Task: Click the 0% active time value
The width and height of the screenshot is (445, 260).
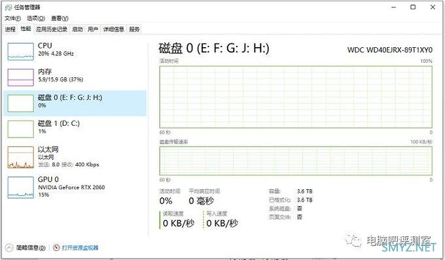Action: [166, 201]
